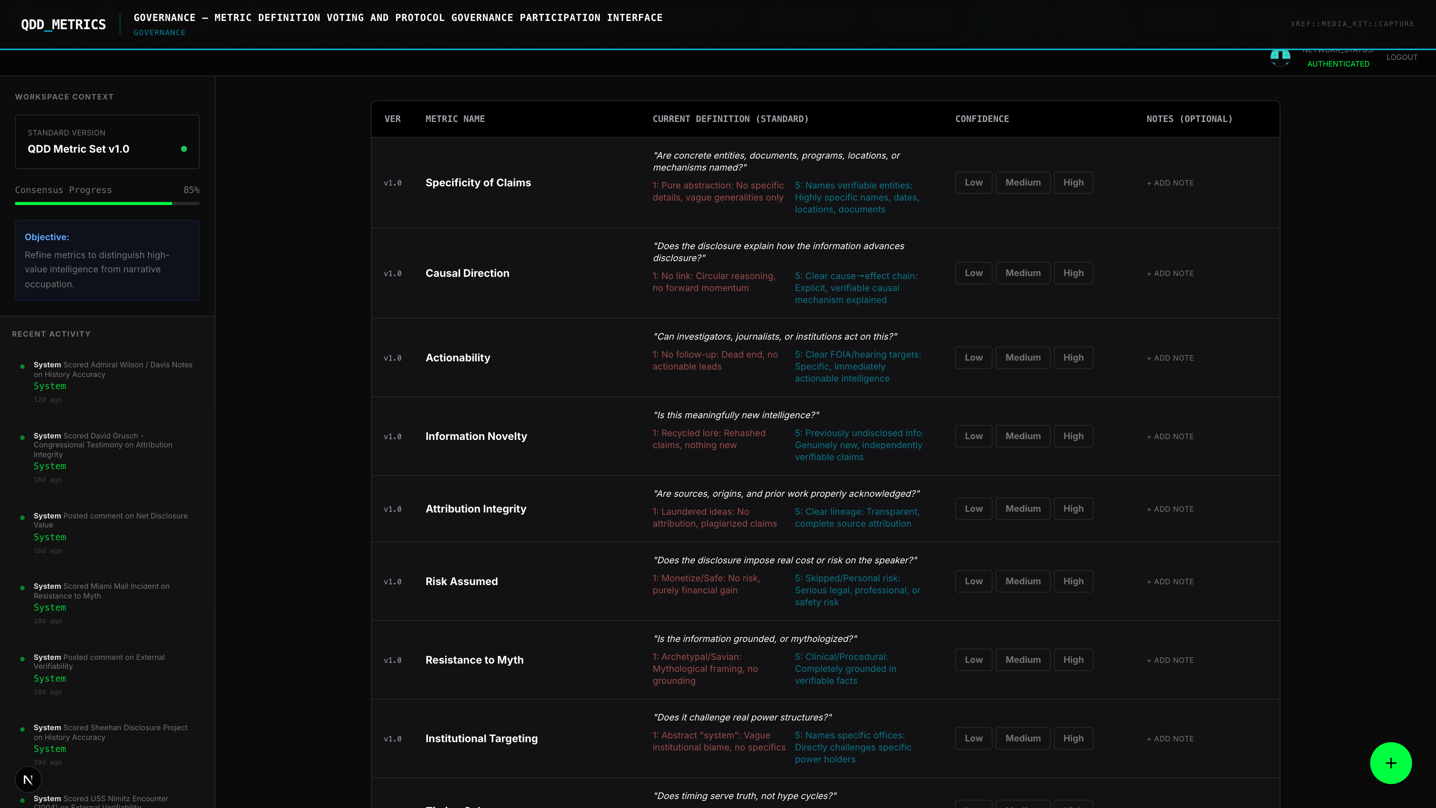Click green status dot in Standard Version card

click(x=184, y=149)
